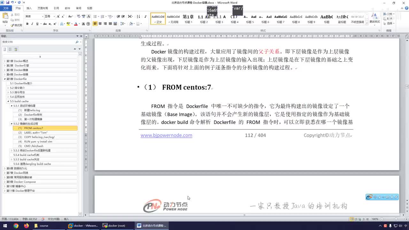Expand 第1章 Docker概述 in navigation tree

(4, 61)
